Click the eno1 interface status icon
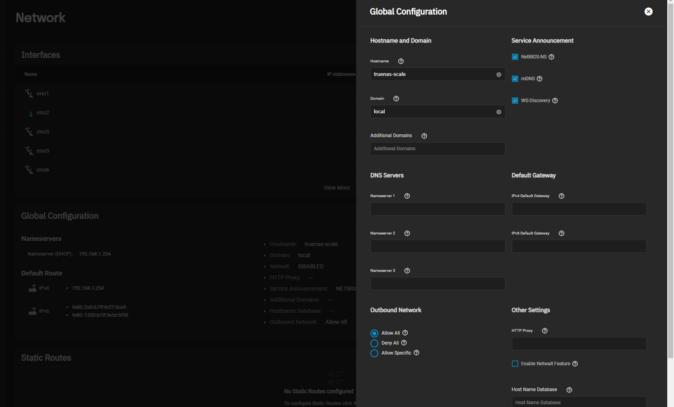Viewport: 674px width, 407px height. click(x=29, y=93)
